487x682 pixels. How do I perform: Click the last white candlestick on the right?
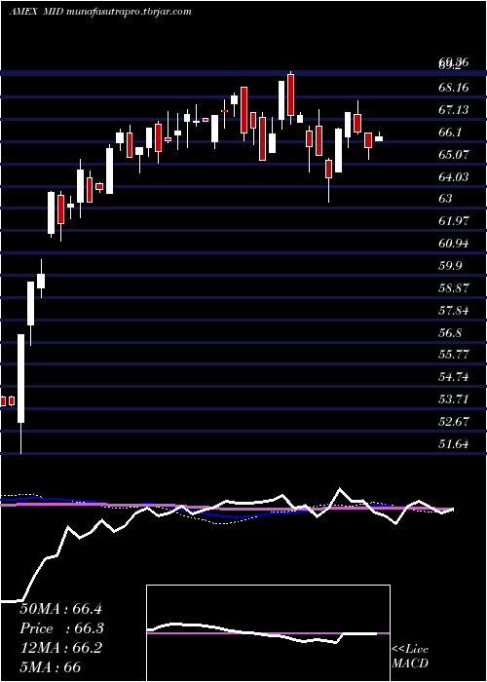coord(379,138)
